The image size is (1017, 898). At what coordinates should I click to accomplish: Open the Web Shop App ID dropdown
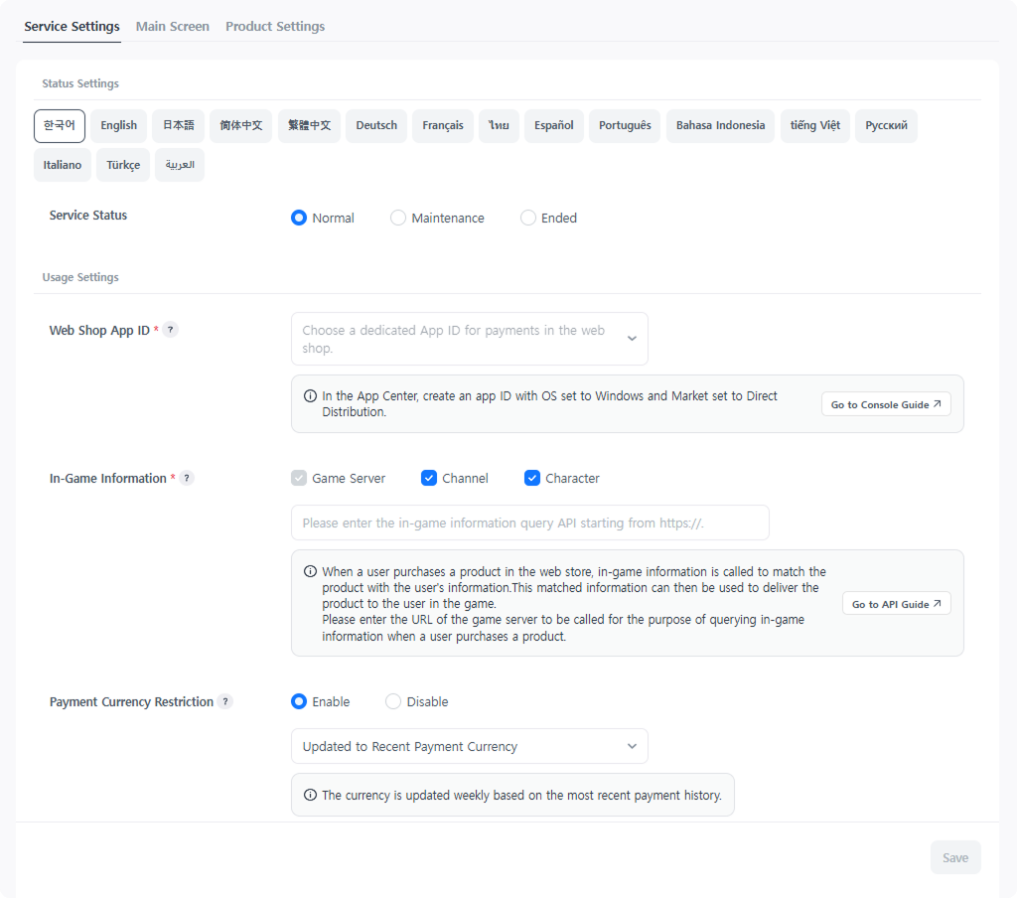click(x=469, y=339)
